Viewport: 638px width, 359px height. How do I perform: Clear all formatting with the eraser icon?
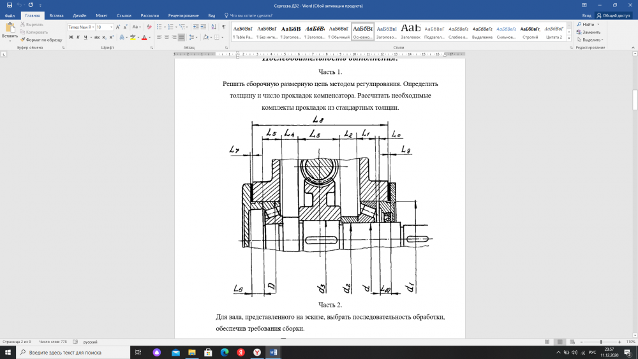pyautogui.click(x=149, y=27)
